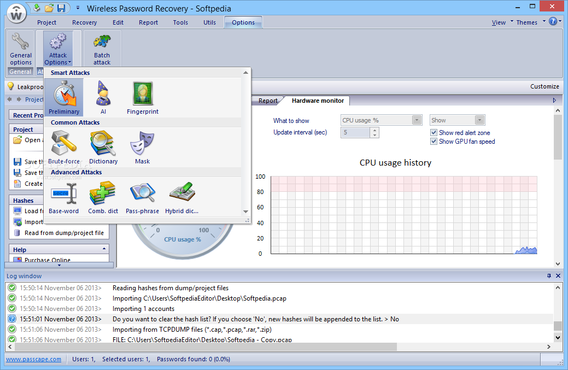Click the download arrow quick-access icon
The image size is (568, 370).
(36, 8)
